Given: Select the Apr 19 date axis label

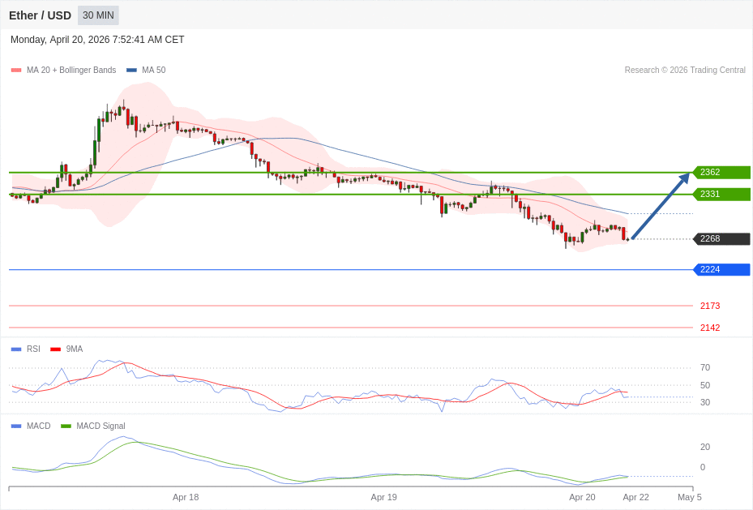Looking at the screenshot, I should pyautogui.click(x=384, y=497).
